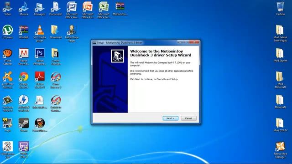The height and width of the screenshot is (164, 292).
Task: Open the Mod Fallout New Vegas folder
Action: 280,33
